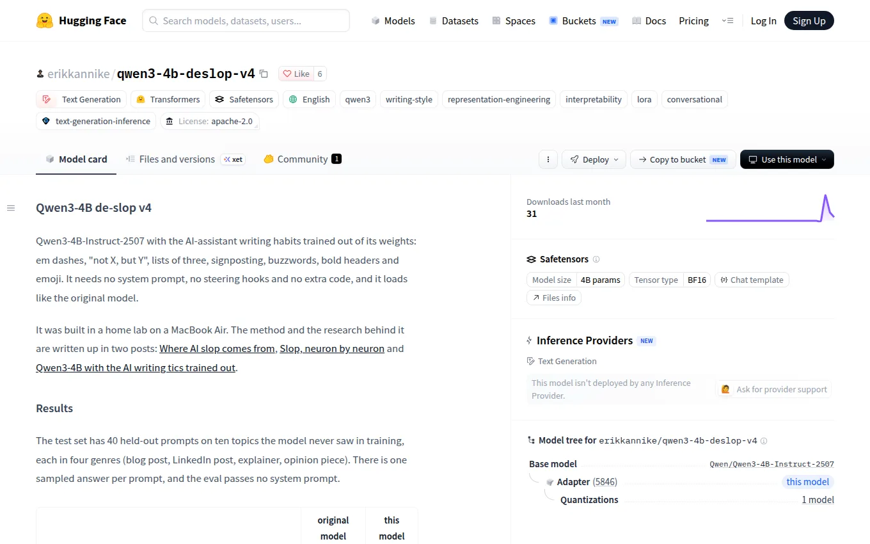Open the expanded navigation menu icon
The width and height of the screenshot is (870, 544).
click(727, 20)
